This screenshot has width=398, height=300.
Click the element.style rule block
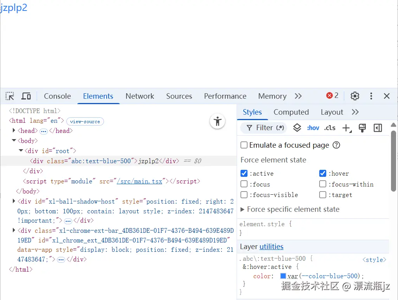[313, 228]
